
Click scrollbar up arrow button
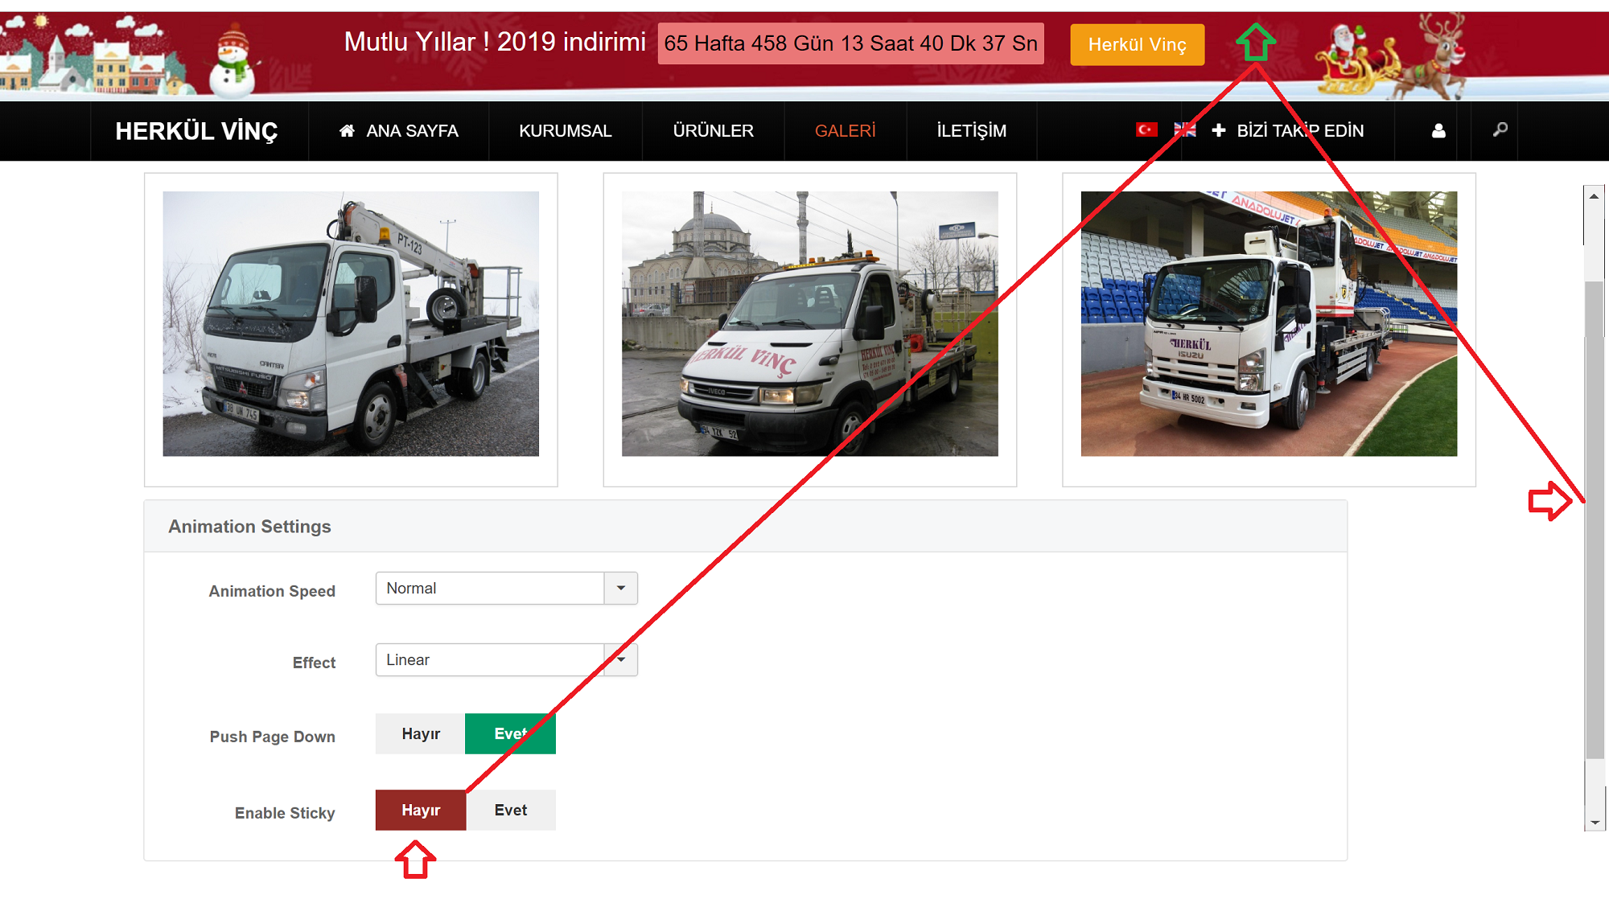[x=1594, y=196]
